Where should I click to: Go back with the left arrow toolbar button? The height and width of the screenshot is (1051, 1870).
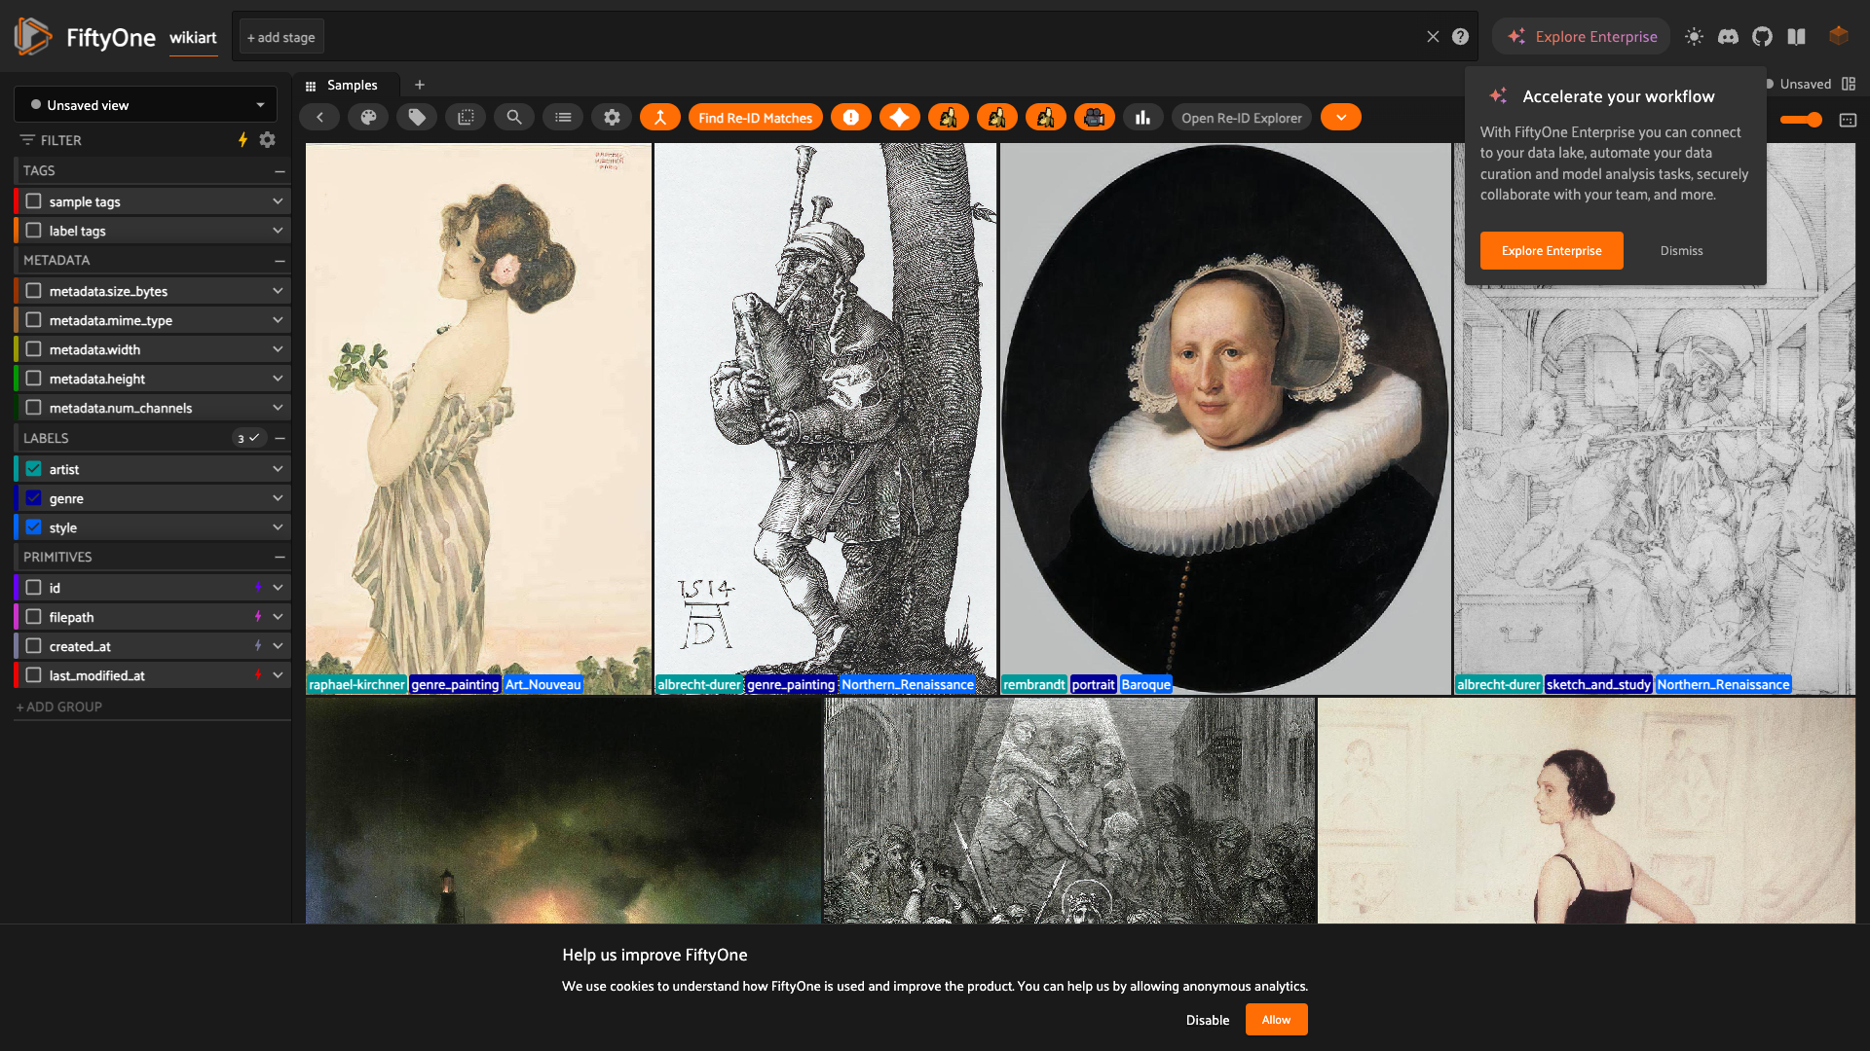[x=319, y=118]
